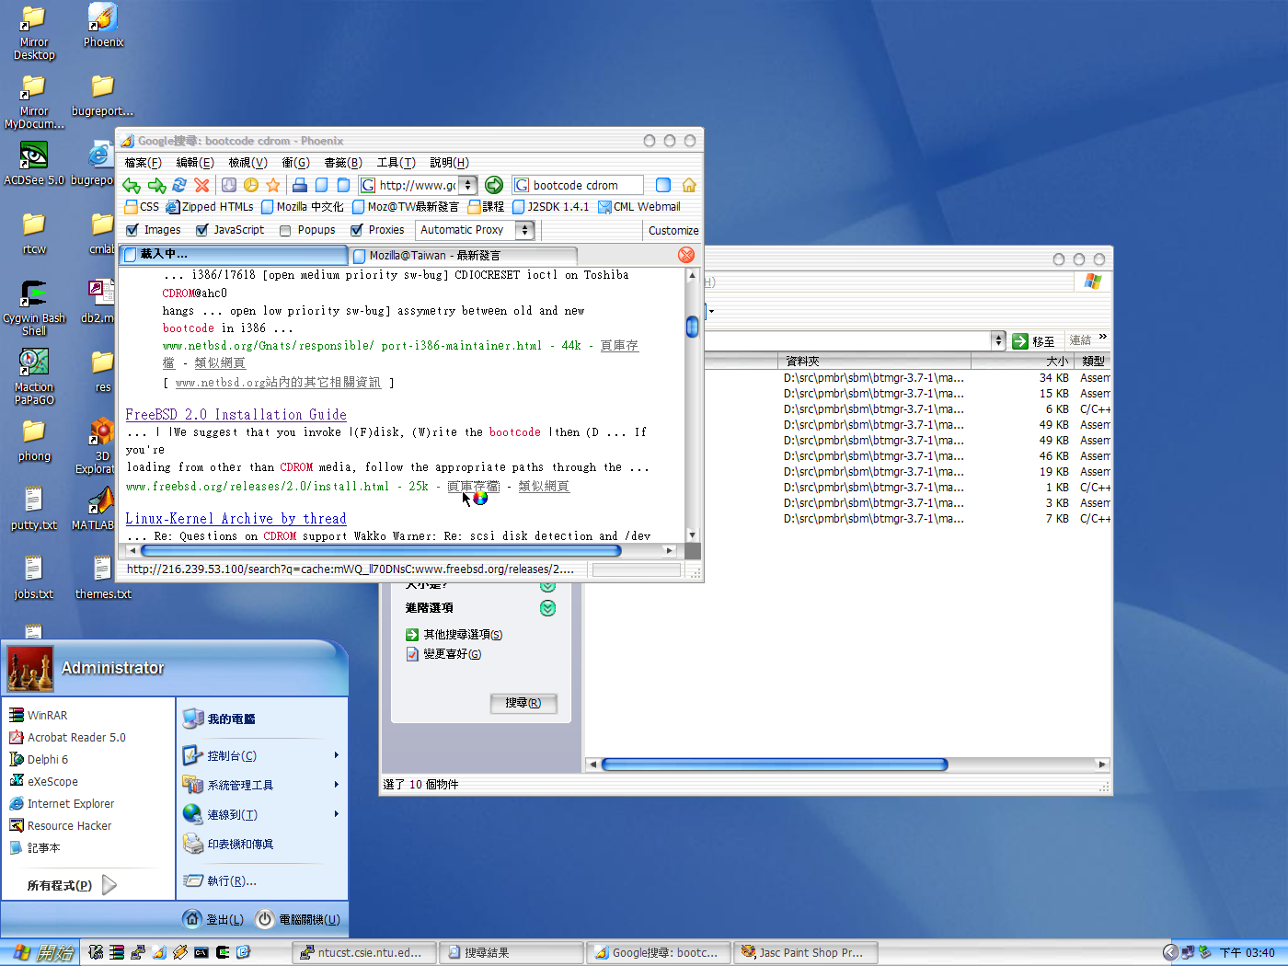Switch to Jasc Paint Shop Pro taskbar button
Viewport: 1288px width, 966px height.
[x=805, y=952]
